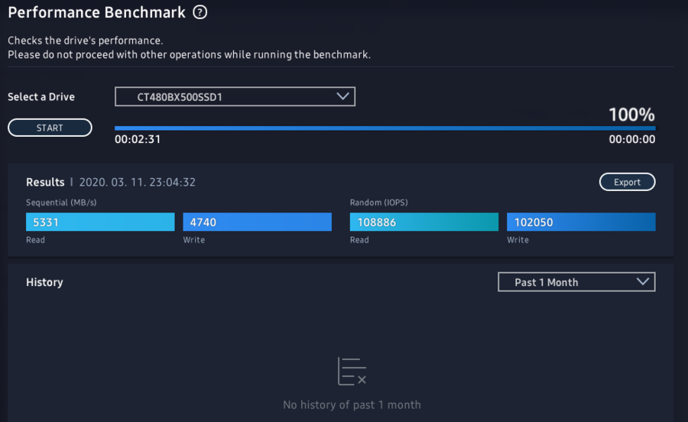This screenshot has height=422, width=688.
Task: Click the History section heading
Action: [x=44, y=282]
